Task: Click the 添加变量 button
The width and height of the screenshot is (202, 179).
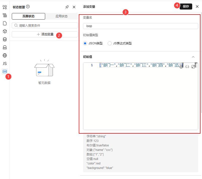Action: pos(45,34)
